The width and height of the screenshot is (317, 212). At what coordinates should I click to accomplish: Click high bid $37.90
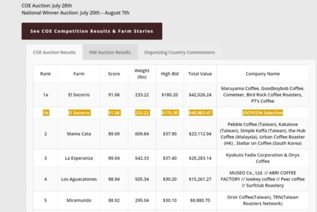coord(170,134)
